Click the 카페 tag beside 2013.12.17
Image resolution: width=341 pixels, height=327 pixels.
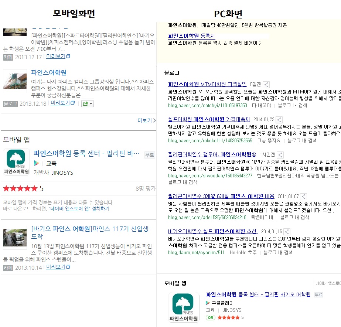8,57
